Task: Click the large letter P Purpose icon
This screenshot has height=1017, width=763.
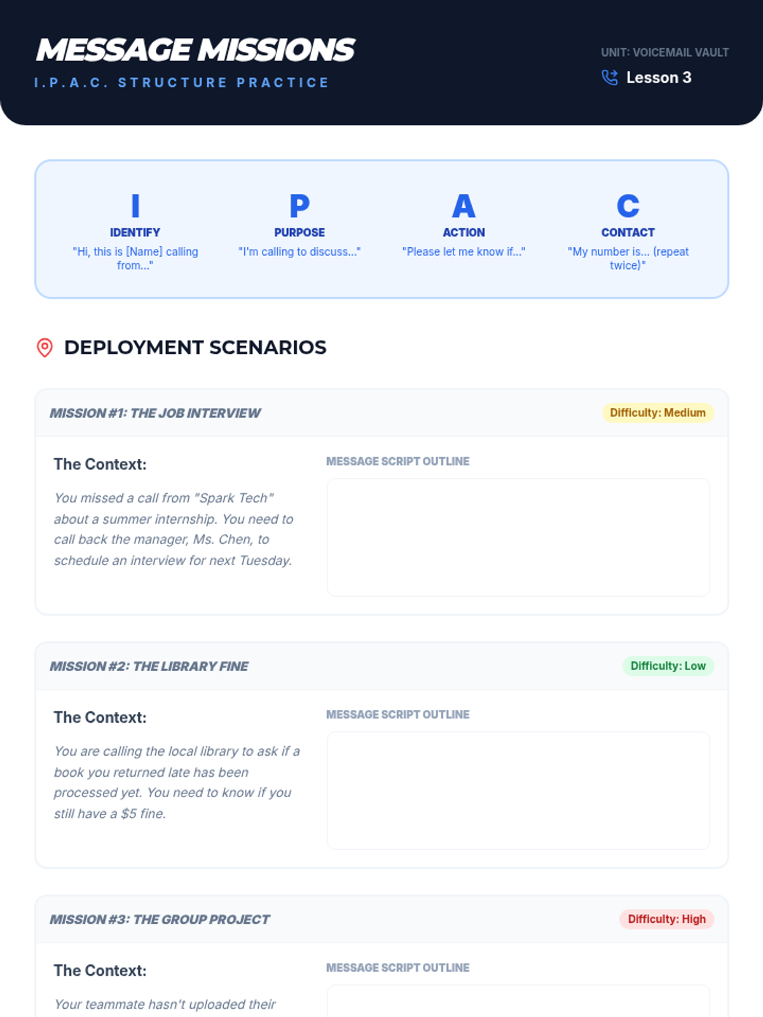Action: (x=299, y=206)
